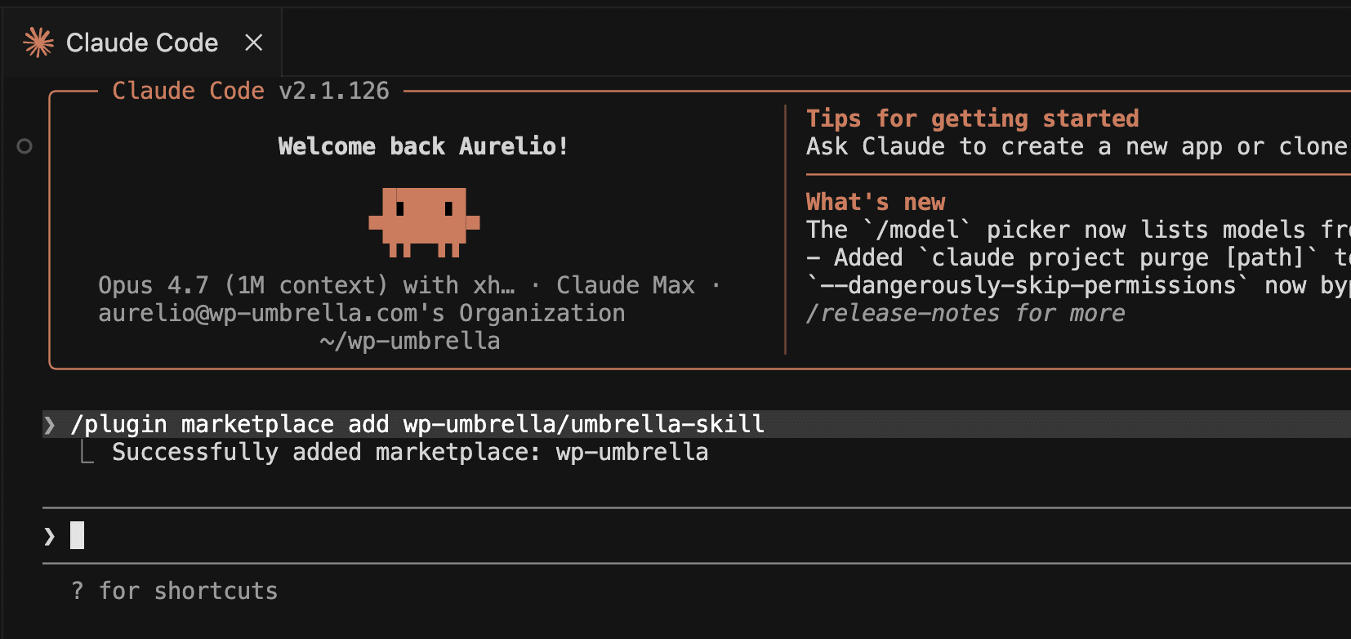This screenshot has width=1351, height=639.
Task: Click the '--dangerously-skip-permissions' note
Action: 1078,285
